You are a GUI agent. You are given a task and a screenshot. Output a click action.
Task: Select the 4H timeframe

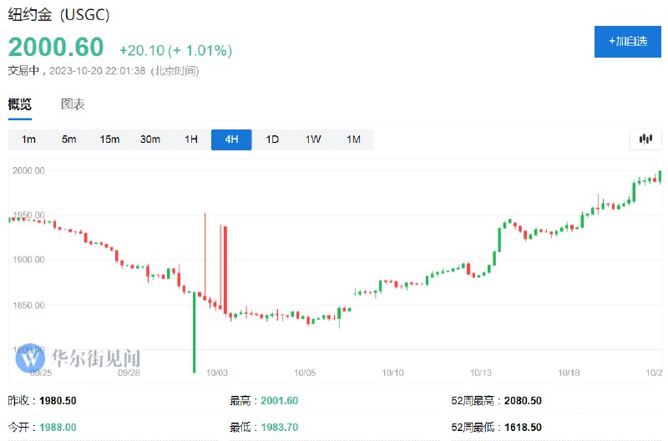[231, 139]
